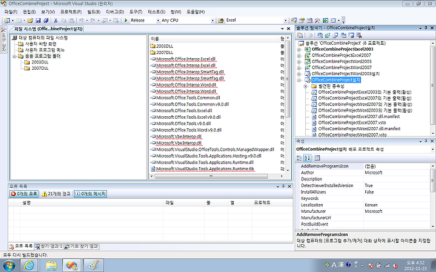Toggle the 21개의 경고 warnings filter
This screenshot has height=272, width=436.
point(56,194)
